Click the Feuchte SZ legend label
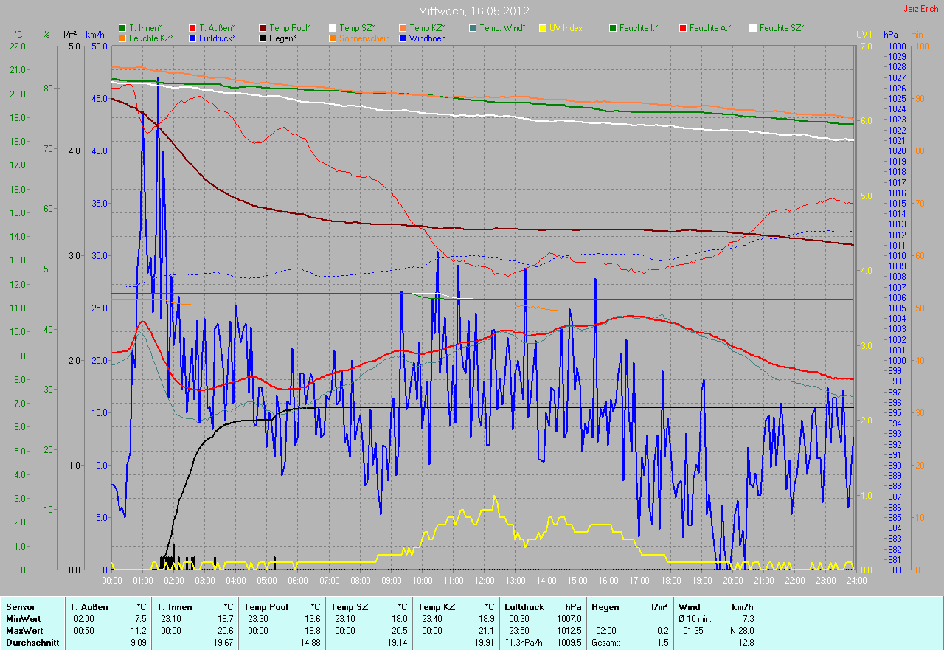This screenshot has height=650, width=944. [782, 28]
